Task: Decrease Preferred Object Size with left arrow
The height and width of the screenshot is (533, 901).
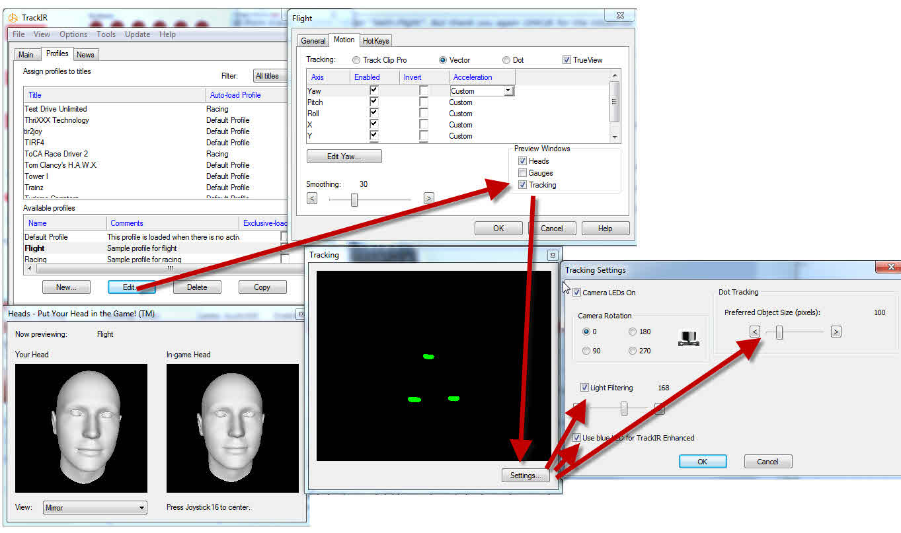Action: pyautogui.click(x=755, y=332)
